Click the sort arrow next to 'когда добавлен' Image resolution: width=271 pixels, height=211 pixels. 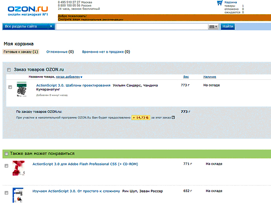point(82,77)
